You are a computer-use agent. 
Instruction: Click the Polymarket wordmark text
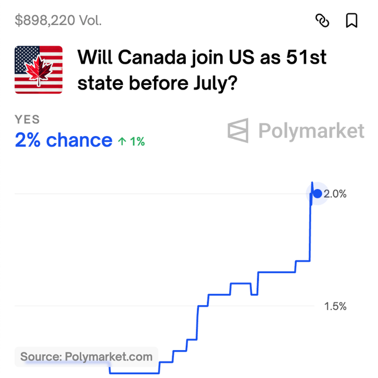tap(311, 131)
